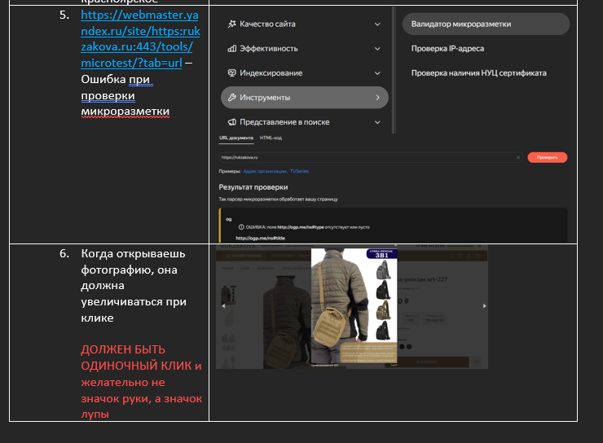Select the Инструменты wrench icon
This screenshot has width=603, height=443.
pos(232,98)
